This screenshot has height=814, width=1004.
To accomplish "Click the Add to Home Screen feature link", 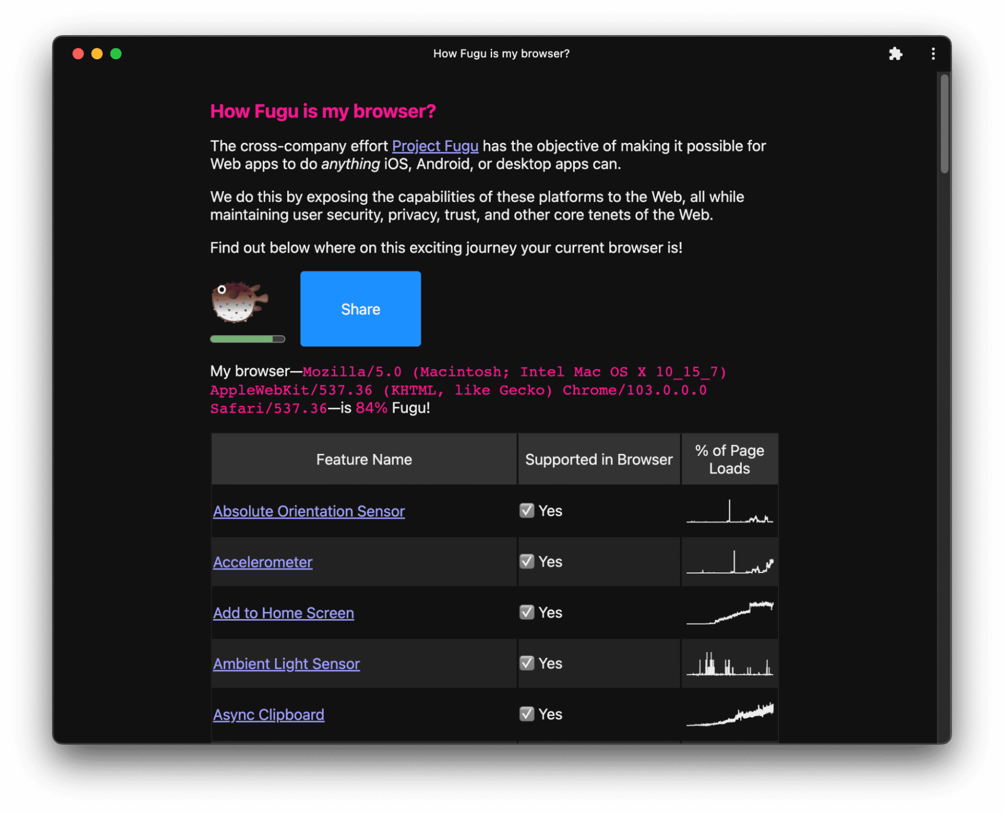I will pyautogui.click(x=282, y=612).
